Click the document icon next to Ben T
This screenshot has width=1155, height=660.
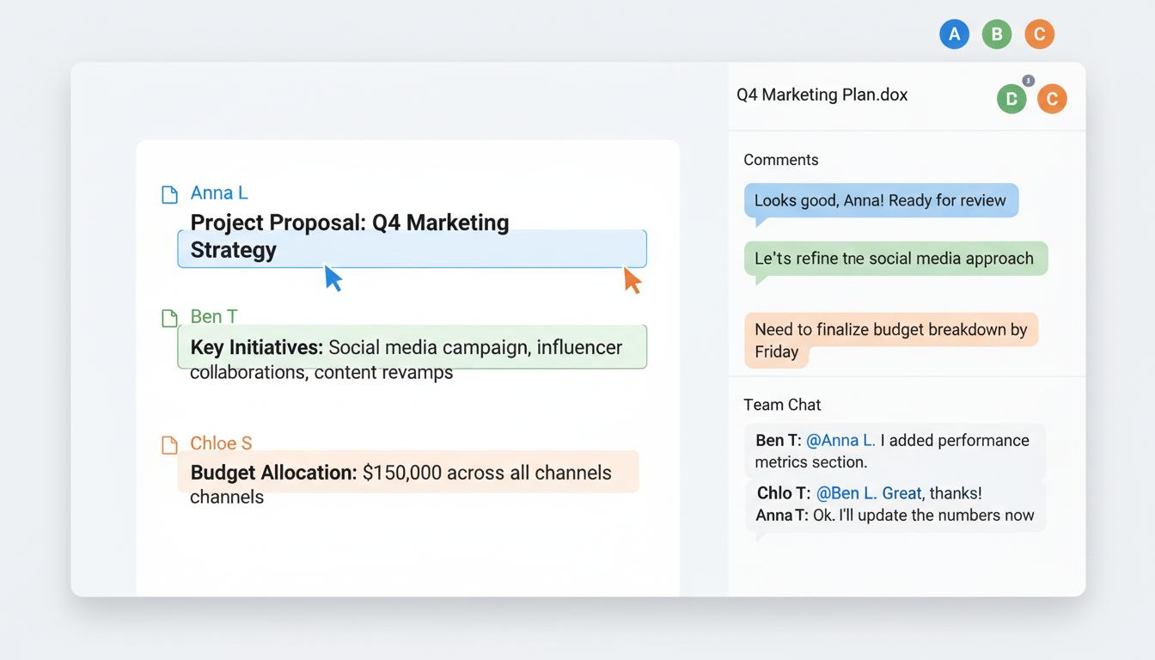[x=170, y=319]
